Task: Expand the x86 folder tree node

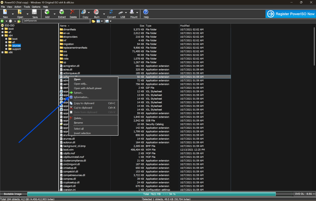Action: (2, 52)
